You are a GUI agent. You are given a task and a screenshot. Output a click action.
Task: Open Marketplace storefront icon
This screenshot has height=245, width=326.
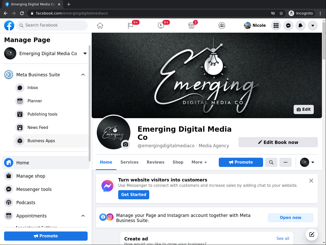click(192, 26)
